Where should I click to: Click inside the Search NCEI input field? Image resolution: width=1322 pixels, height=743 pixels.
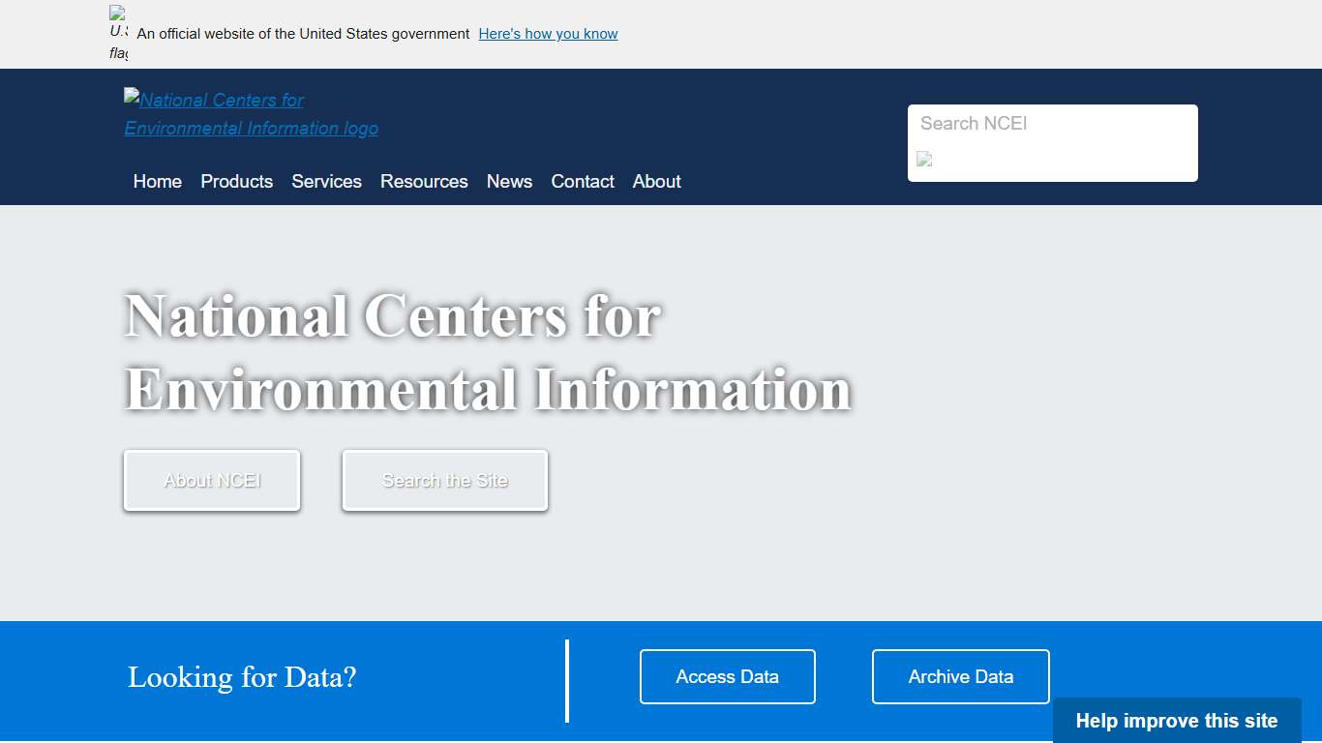pos(1052,124)
